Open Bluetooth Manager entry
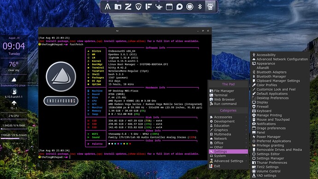This screenshot has height=179, width=318. [x=280, y=77]
